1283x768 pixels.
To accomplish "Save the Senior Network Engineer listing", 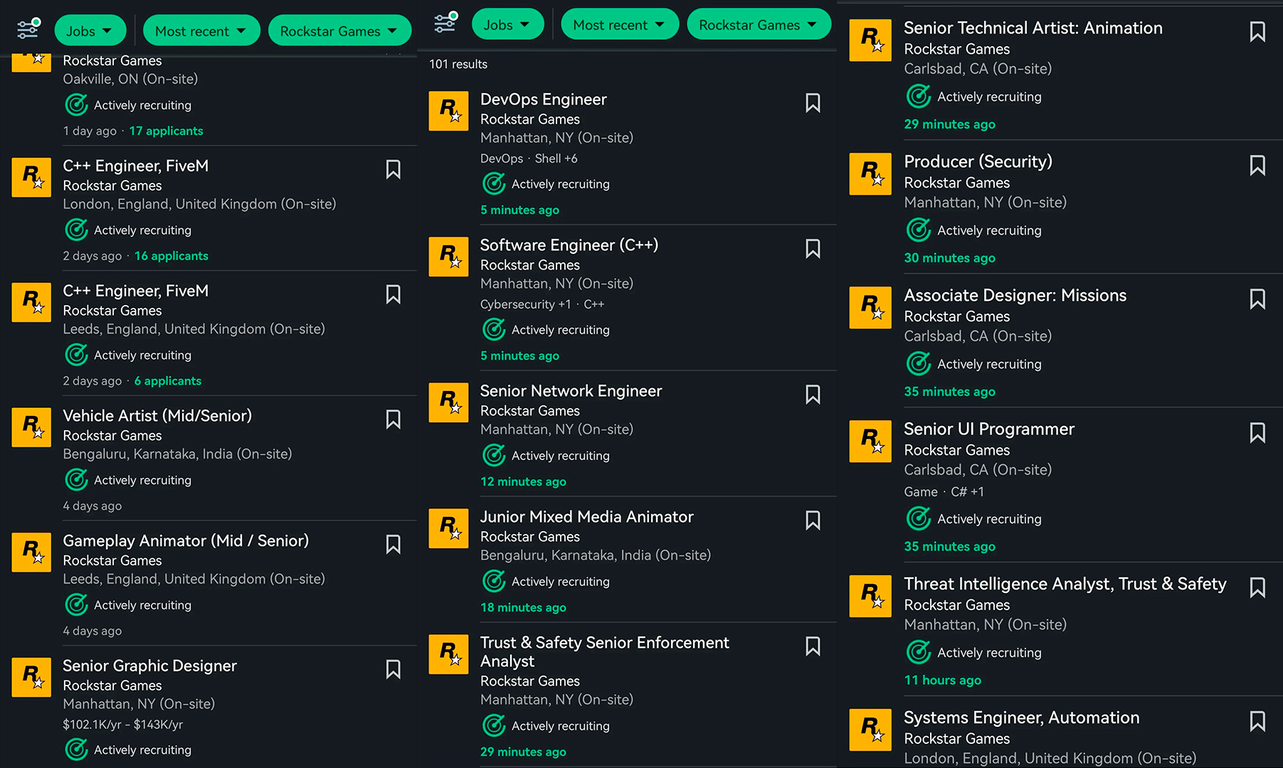I will coord(813,395).
